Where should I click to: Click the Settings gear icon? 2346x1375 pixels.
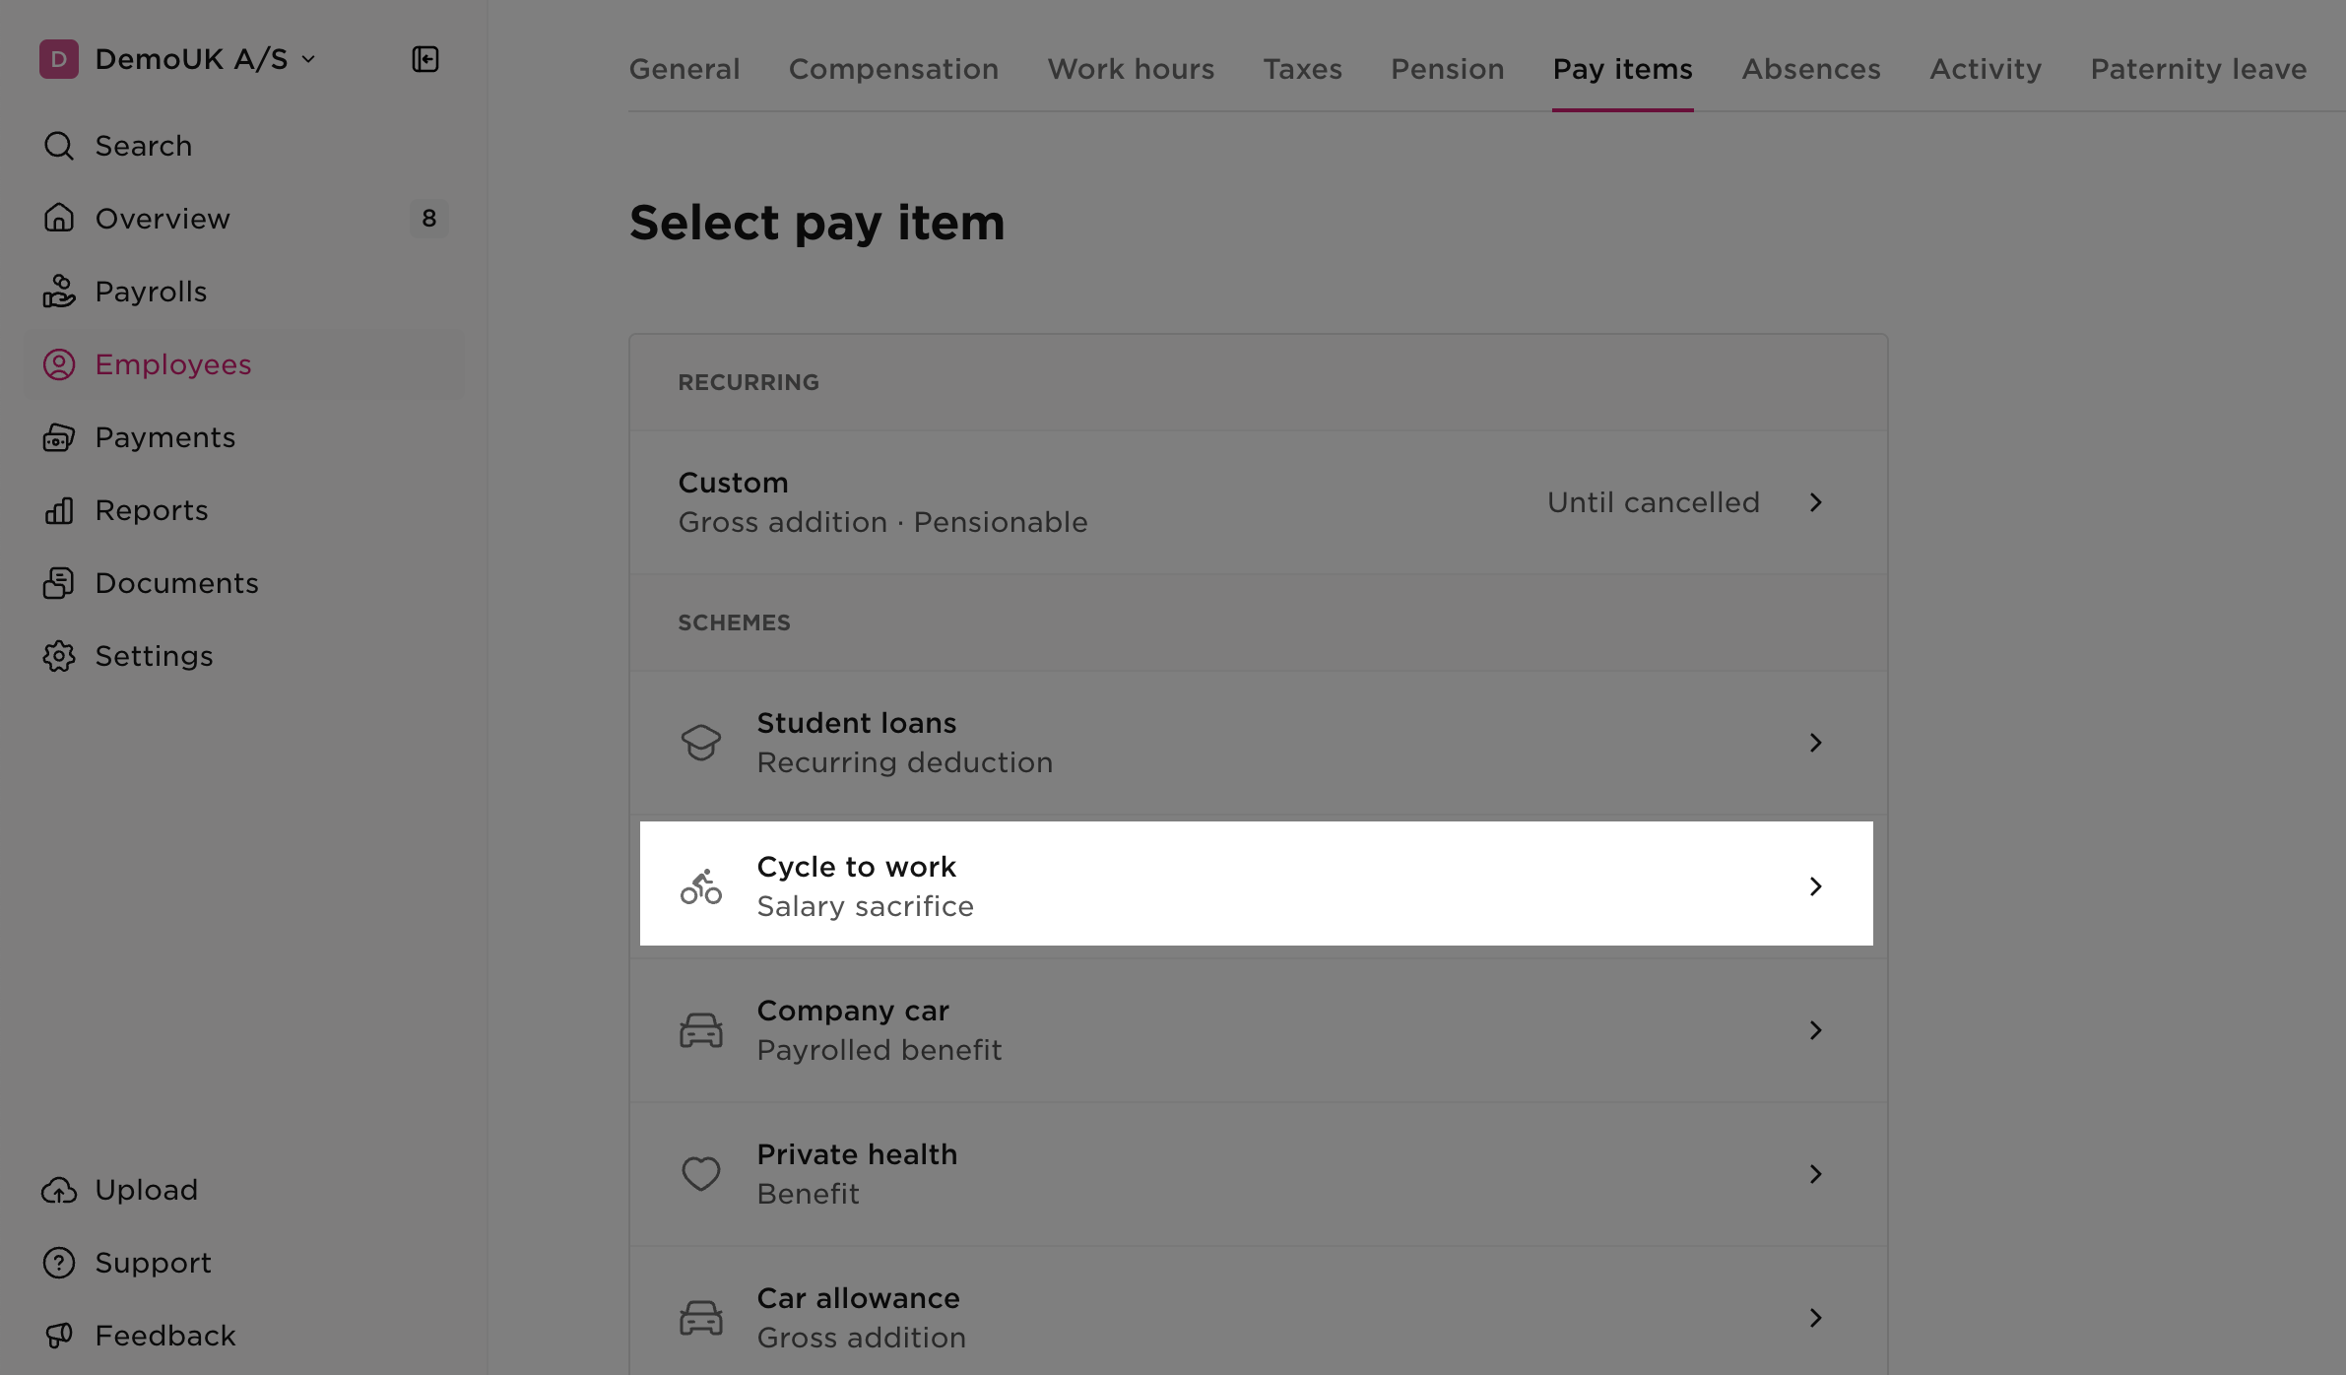[59, 656]
